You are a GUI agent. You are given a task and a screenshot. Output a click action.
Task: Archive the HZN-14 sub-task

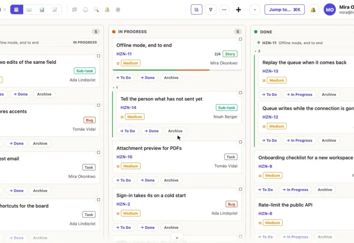point(175,131)
